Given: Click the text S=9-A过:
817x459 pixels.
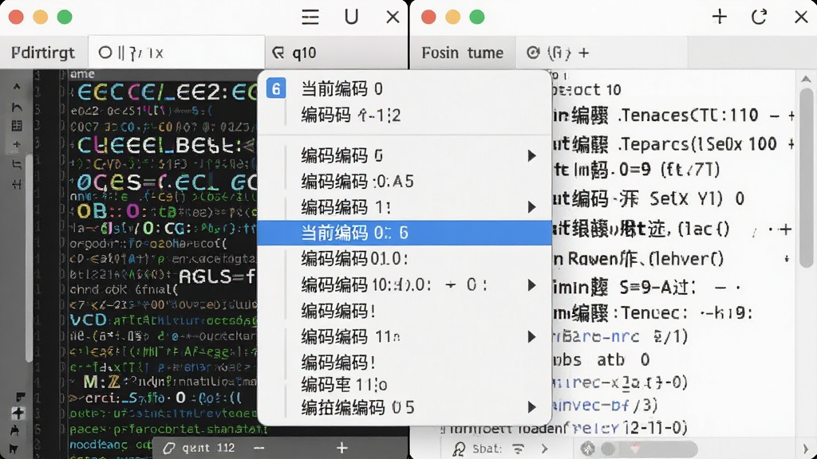Looking at the screenshot, I should [658, 287].
